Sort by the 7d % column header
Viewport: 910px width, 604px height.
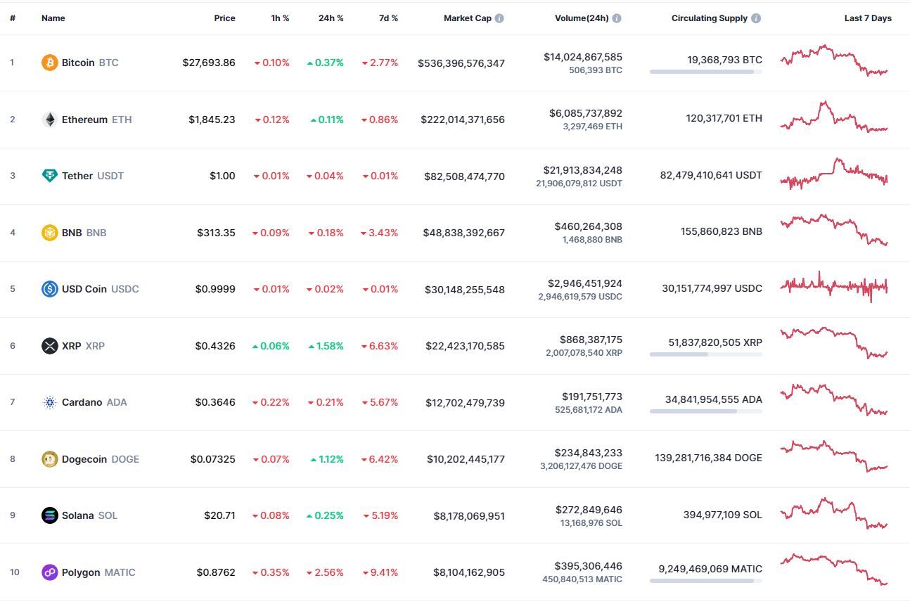(x=388, y=18)
